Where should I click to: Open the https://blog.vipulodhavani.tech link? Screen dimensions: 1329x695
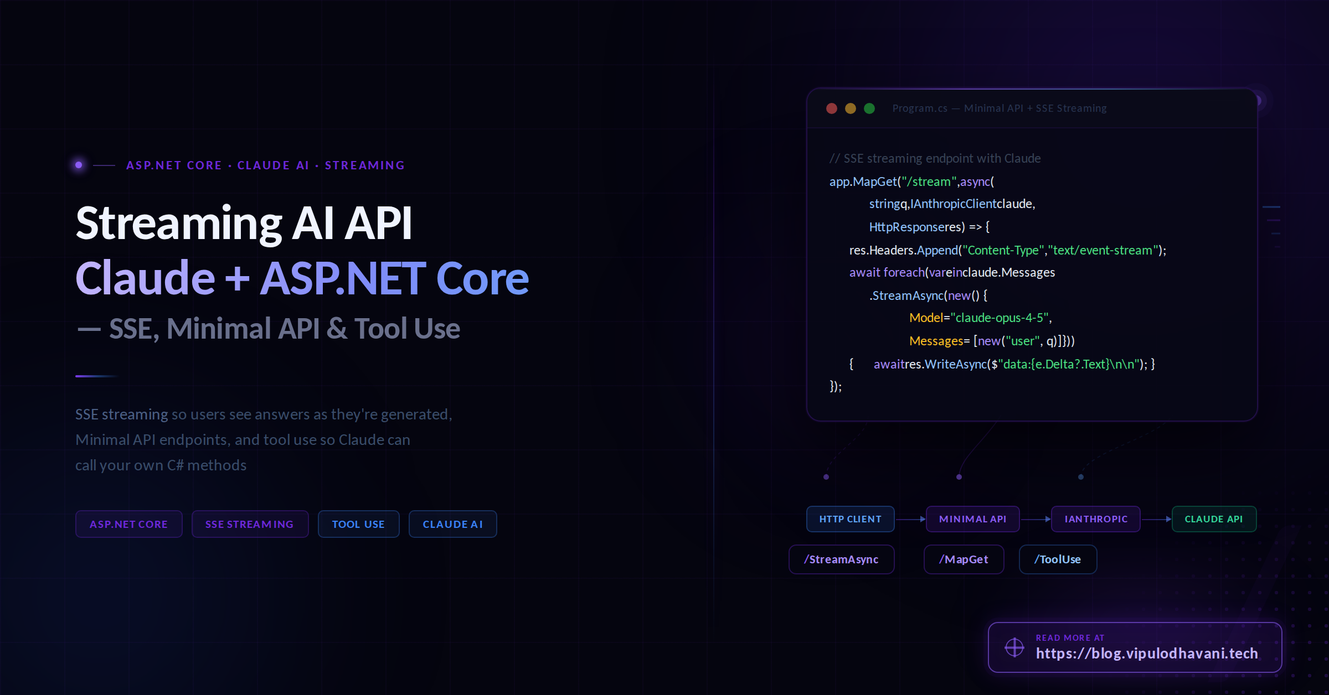tap(1147, 653)
